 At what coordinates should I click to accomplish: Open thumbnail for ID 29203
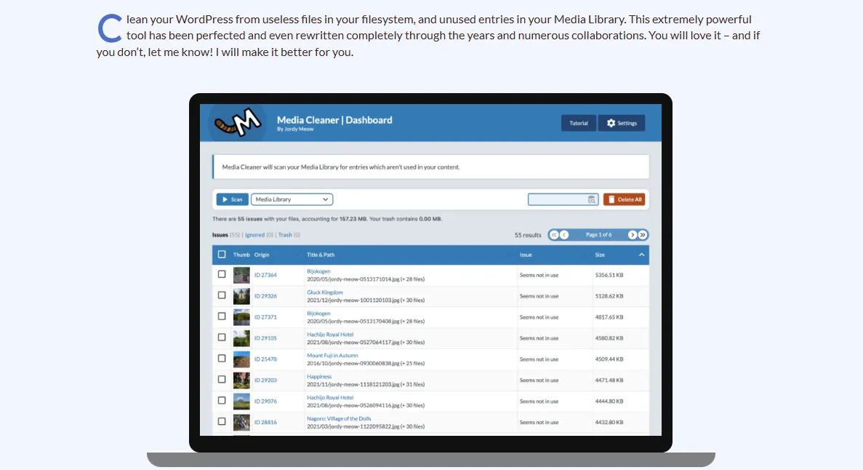241,381
